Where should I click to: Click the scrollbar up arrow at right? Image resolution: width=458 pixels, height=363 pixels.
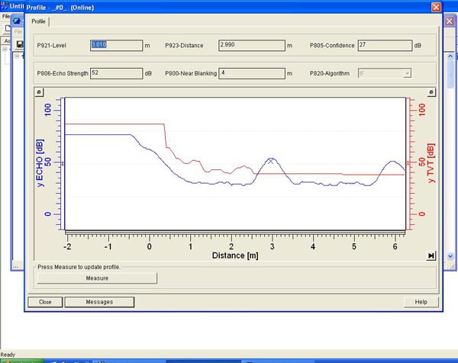450,56
